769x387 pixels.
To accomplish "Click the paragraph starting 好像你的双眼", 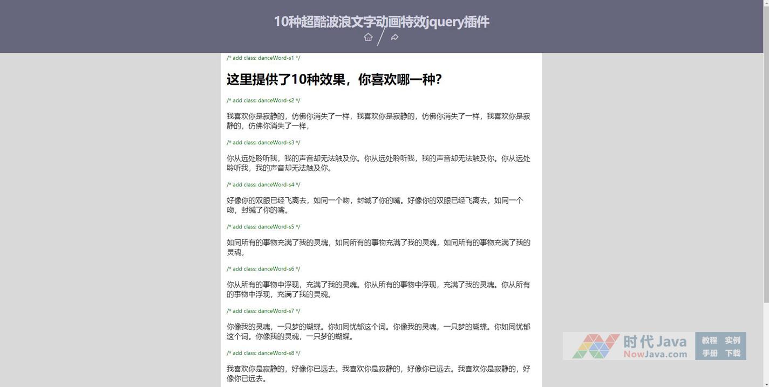I will click(375, 205).
